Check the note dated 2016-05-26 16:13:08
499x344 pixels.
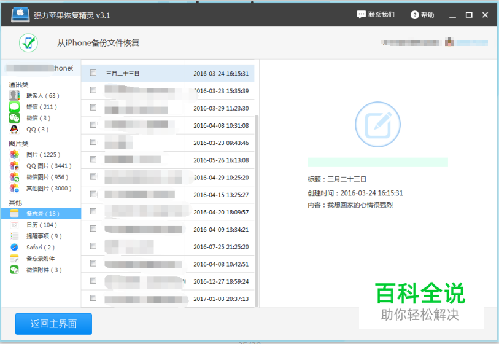tap(93, 159)
